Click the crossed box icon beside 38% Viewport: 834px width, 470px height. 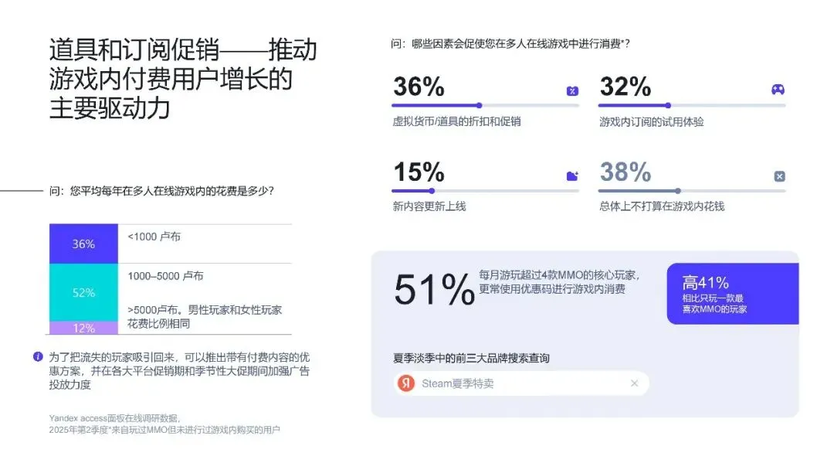pos(780,176)
